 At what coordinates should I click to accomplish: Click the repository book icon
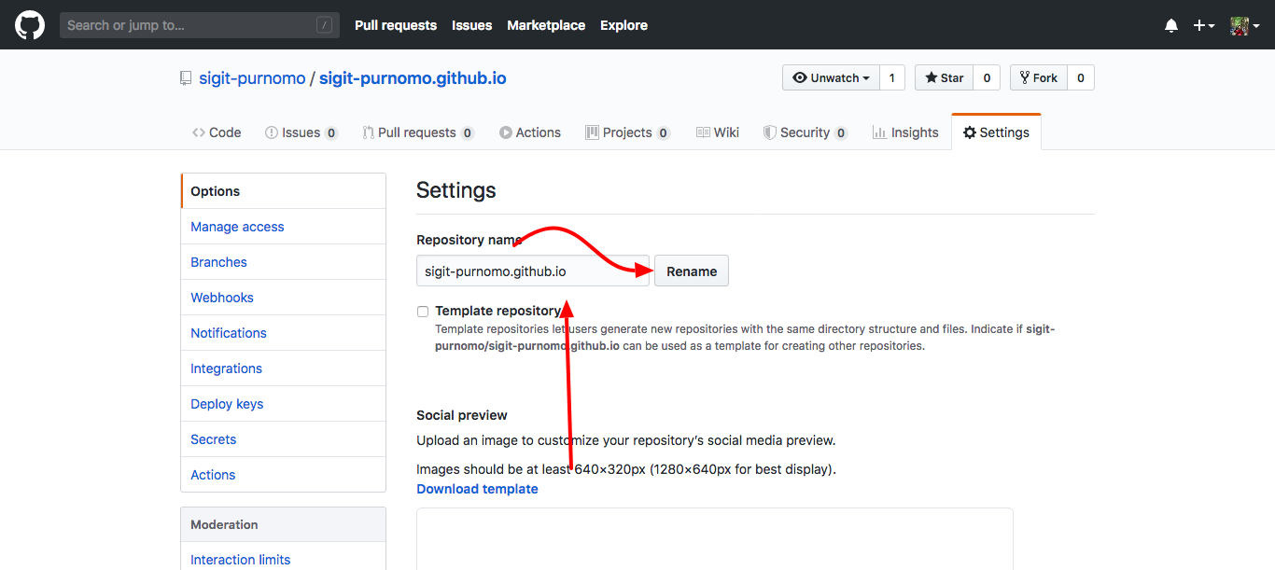tap(186, 78)
